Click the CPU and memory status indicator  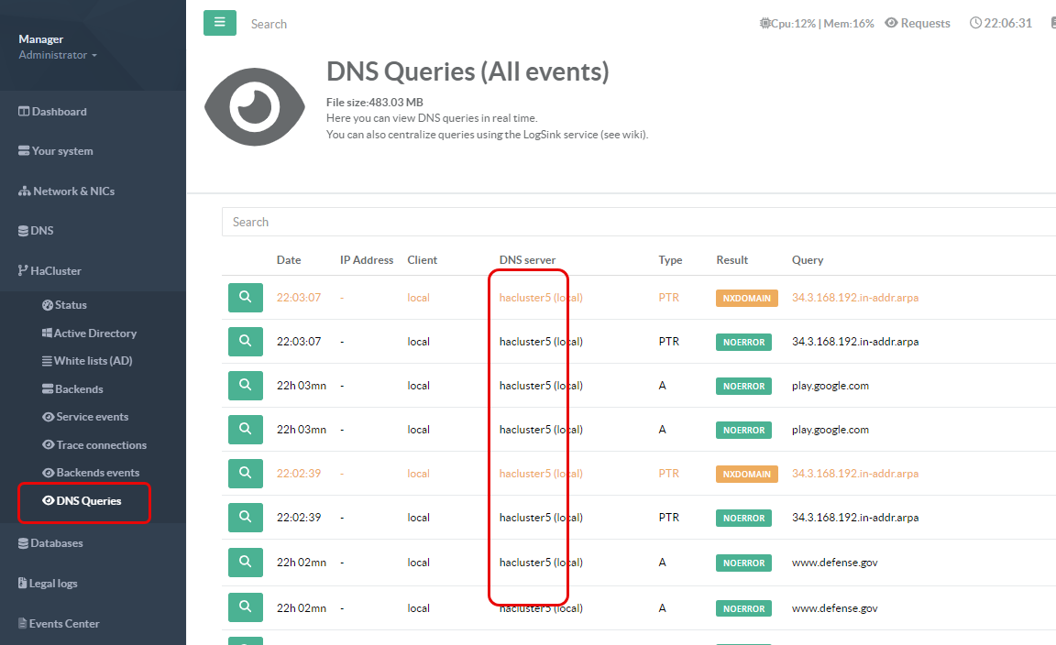(816, 24)
